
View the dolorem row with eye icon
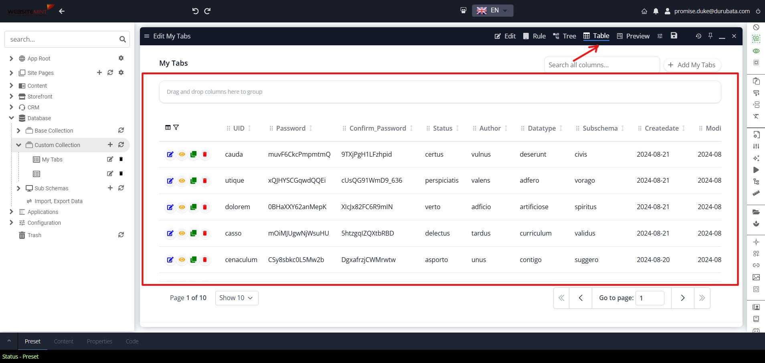pos(182,207)
